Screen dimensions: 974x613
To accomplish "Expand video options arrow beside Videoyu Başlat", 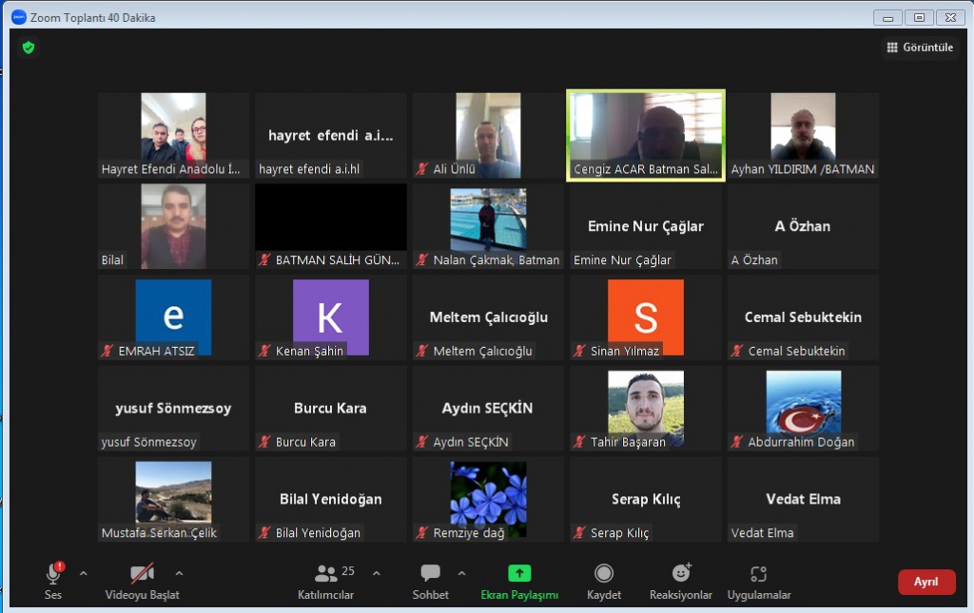I will pos(179,573).
